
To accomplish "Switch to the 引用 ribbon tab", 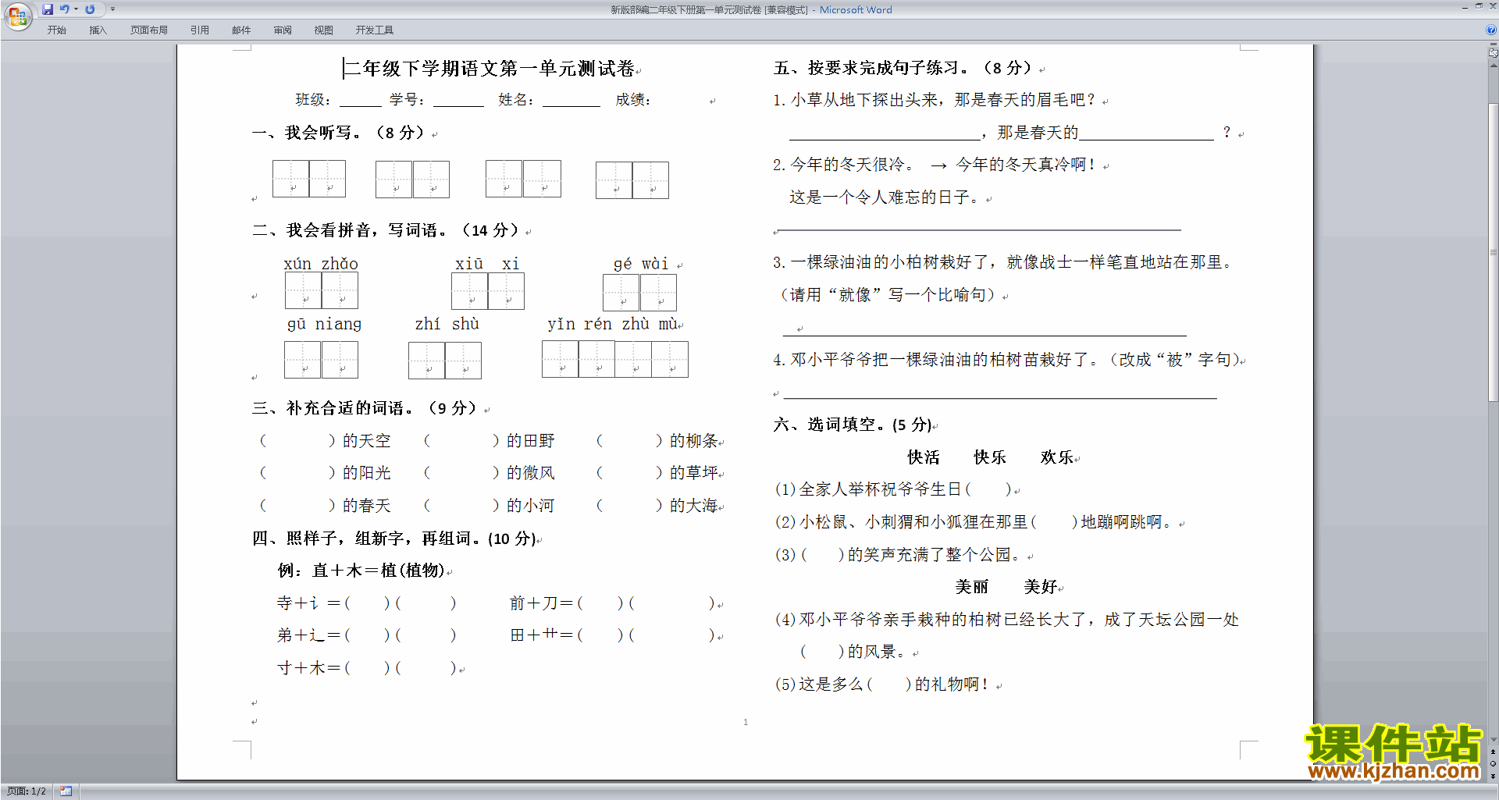I will (200, 30).
